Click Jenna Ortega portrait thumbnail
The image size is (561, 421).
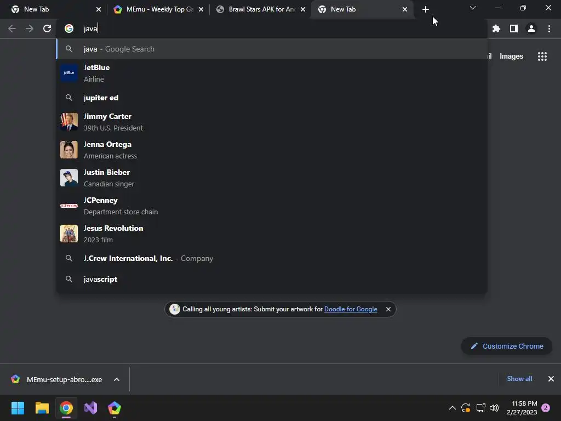point(69,150)
